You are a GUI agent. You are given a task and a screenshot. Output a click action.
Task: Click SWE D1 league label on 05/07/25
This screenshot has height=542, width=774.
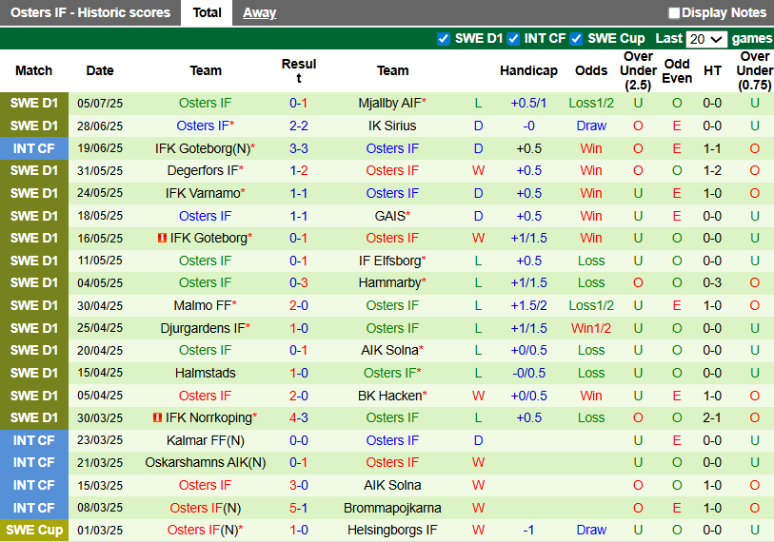click(34, 103)
